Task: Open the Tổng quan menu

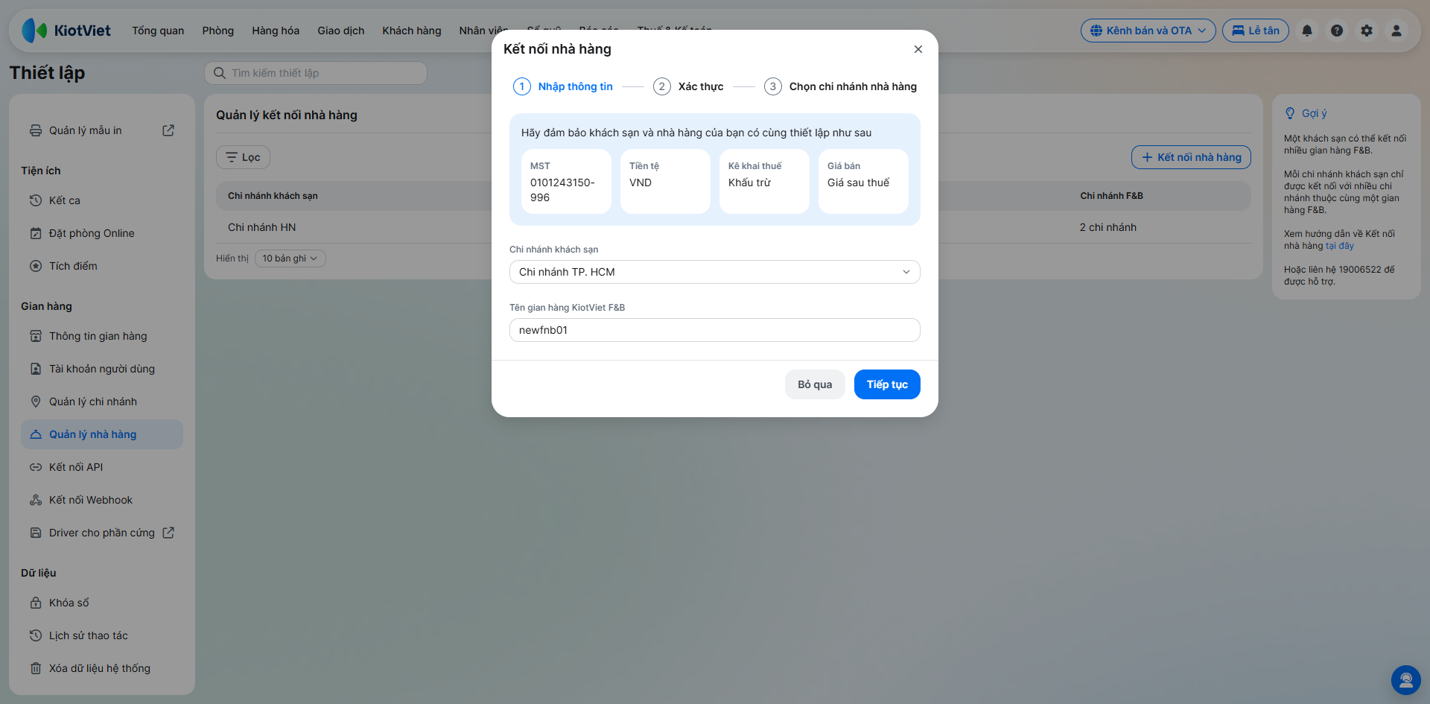Action: [x=158, y=31]
